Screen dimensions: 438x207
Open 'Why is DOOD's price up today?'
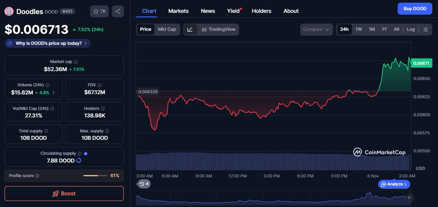pos(47,43)
